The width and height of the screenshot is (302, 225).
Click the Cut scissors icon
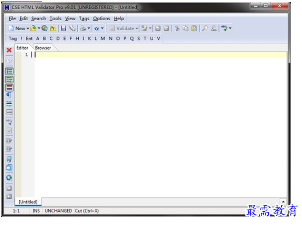[x=177, y=28]
